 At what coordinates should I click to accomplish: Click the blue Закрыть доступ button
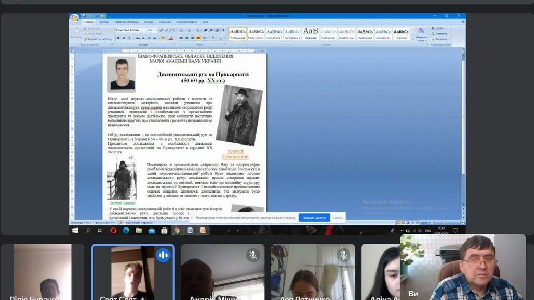[314, 218]
